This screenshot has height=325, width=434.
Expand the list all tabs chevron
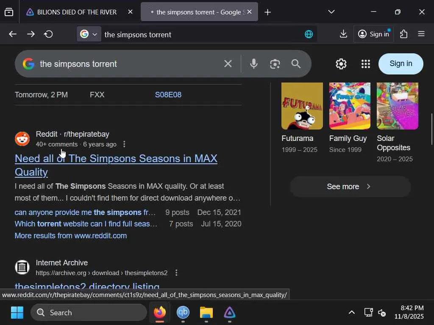click(331, 12)
